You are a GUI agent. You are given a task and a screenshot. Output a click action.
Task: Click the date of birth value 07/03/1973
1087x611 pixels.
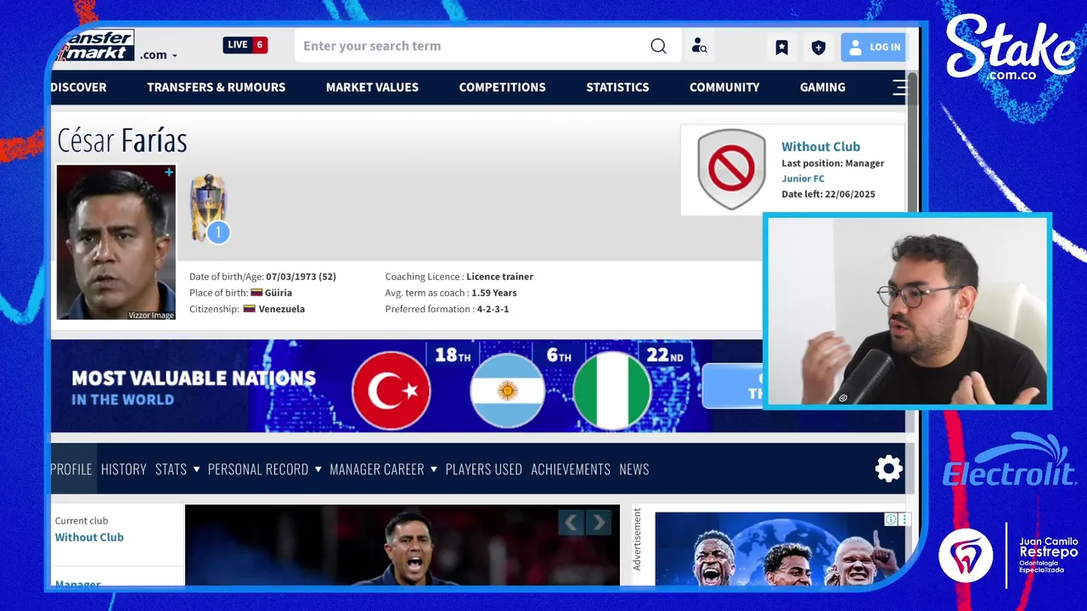pyautogui.click(x=290, y=277)
